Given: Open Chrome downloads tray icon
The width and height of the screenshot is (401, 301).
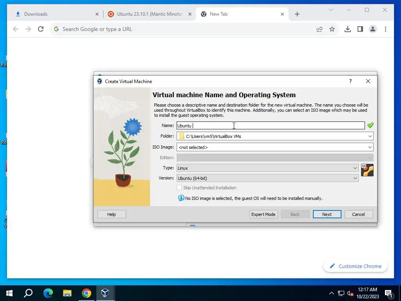Looking at the screenshot, I should [x=348, y=29].
